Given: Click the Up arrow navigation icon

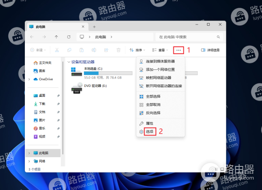Looking at the screenshot, I should (56, 37).
